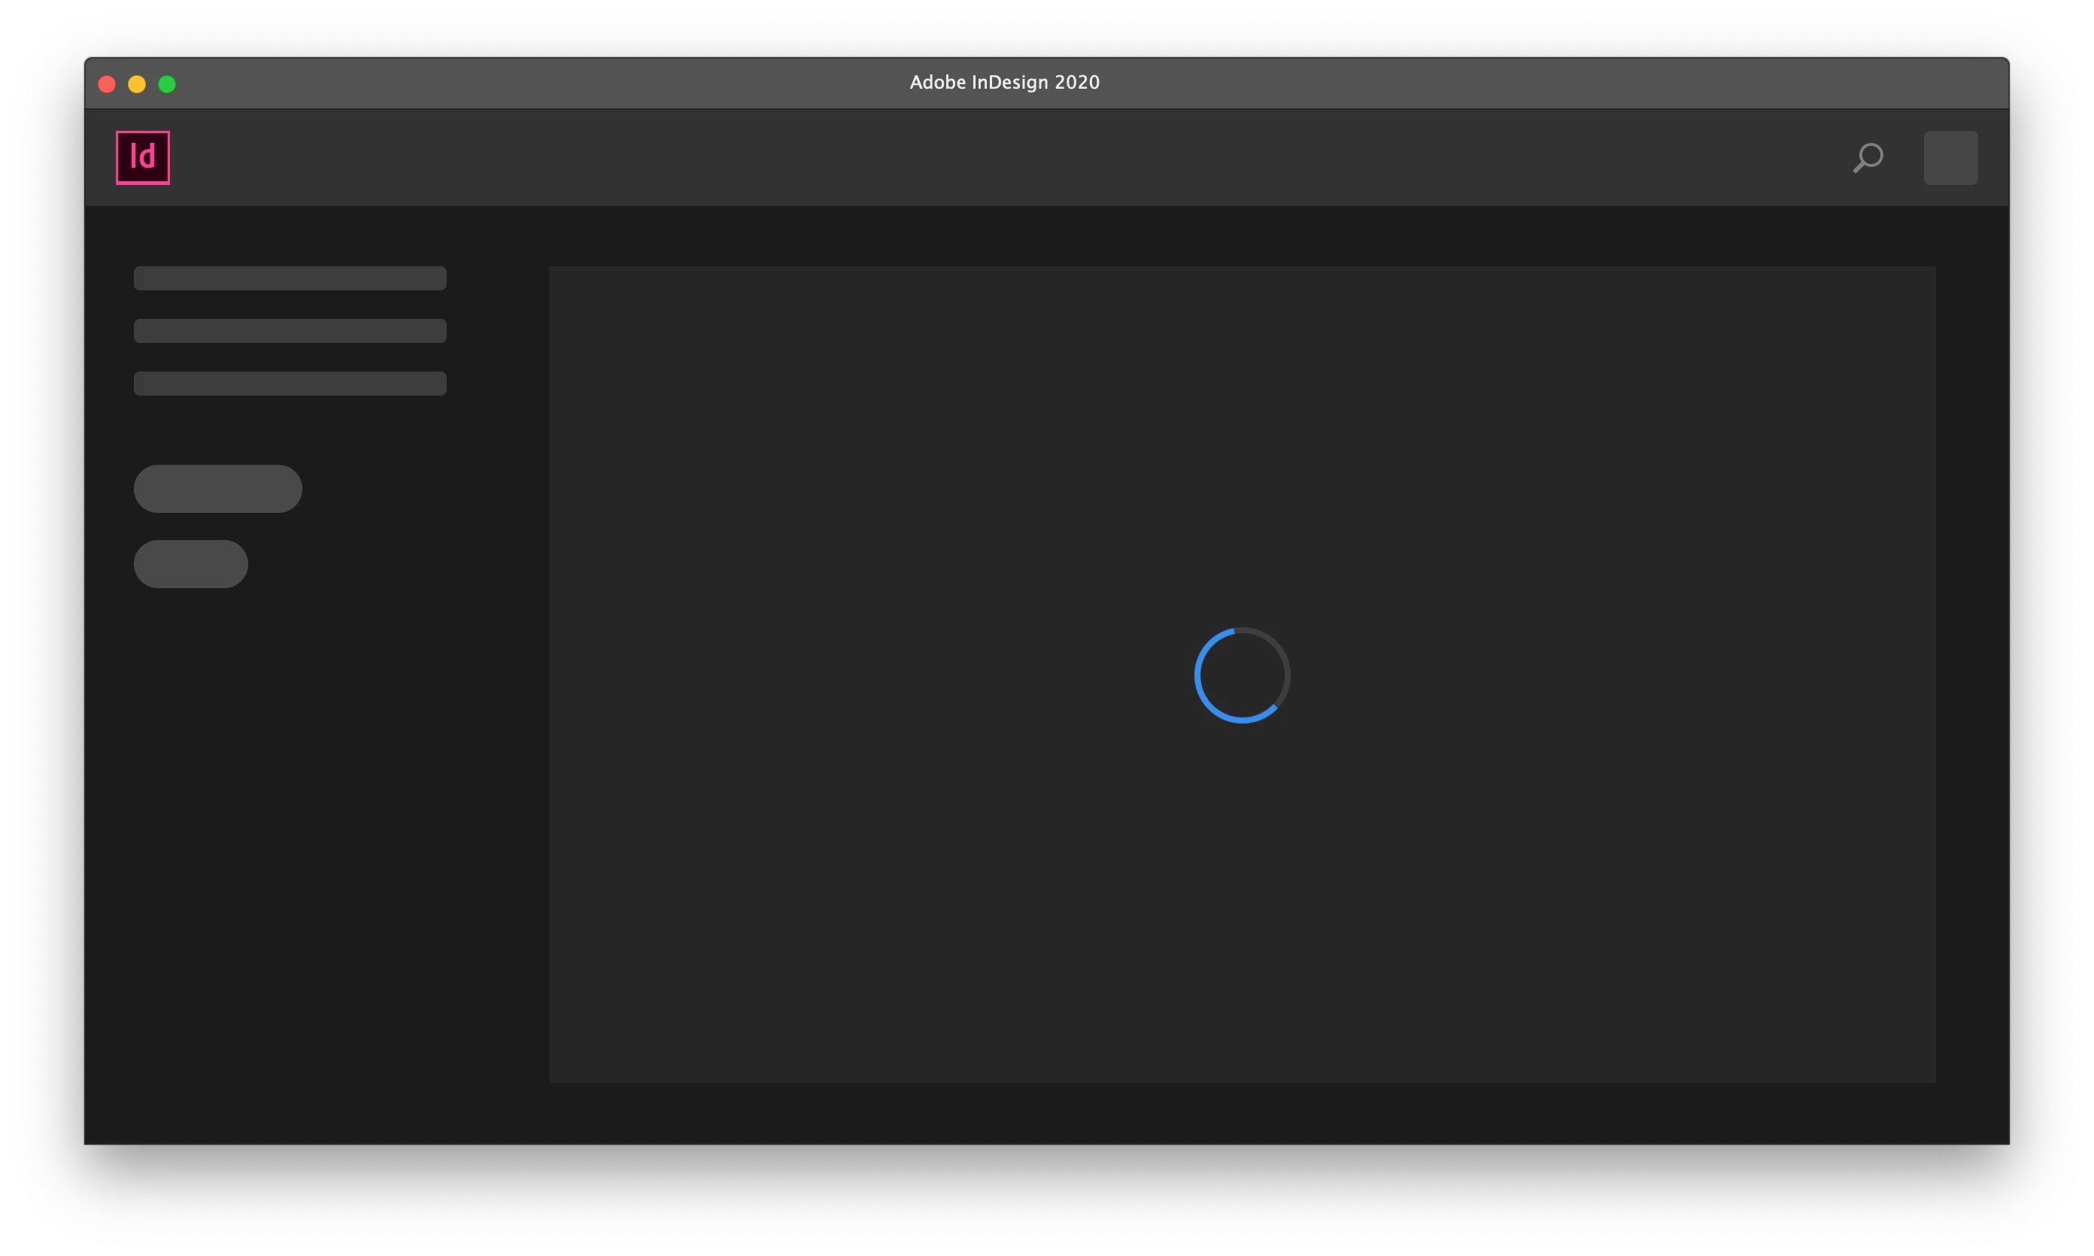Click black desktop area below the window

coord(1046,1202)
